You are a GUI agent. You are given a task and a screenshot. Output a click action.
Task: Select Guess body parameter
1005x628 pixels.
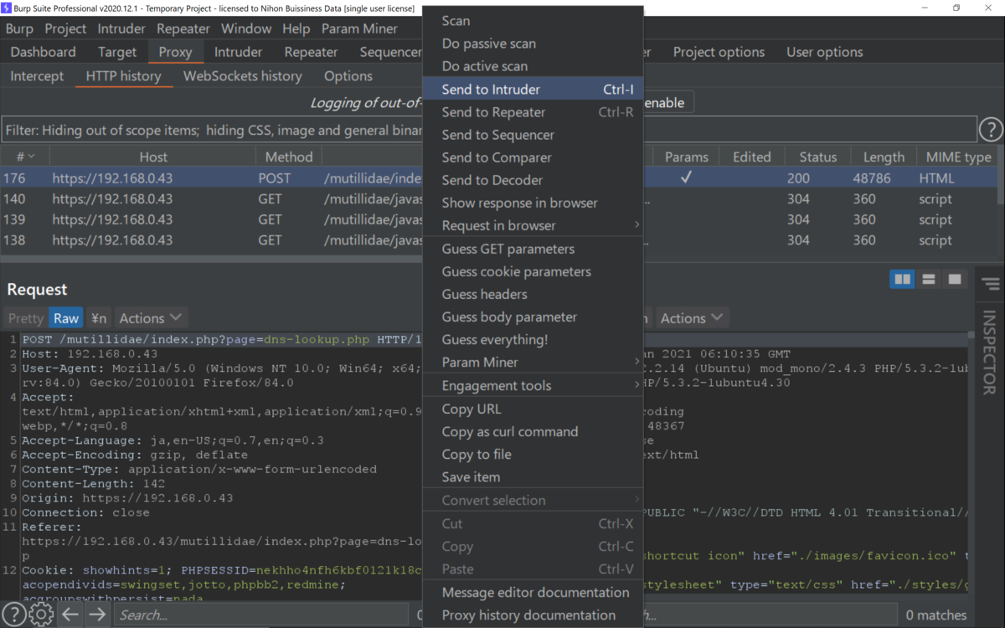533,317
